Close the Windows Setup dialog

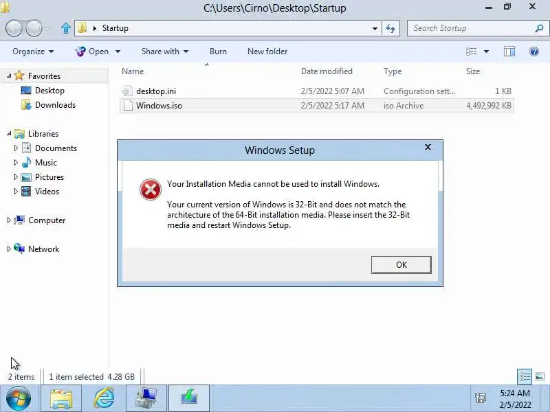click(x=428, y=147)
